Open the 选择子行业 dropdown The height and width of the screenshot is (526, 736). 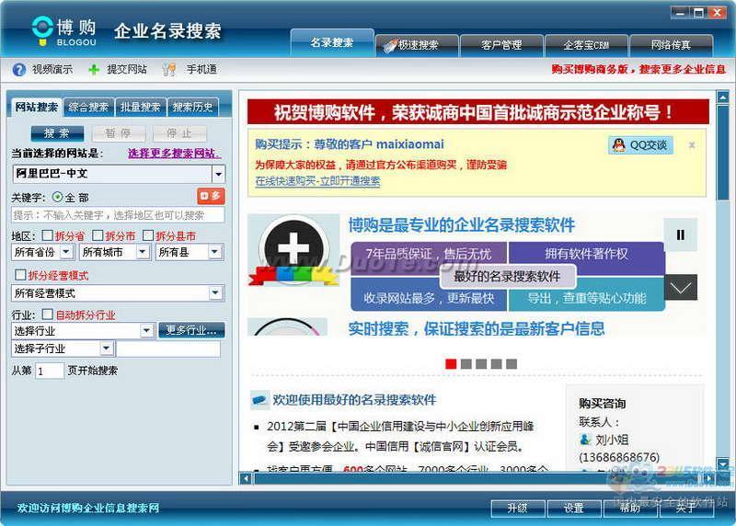107,349
